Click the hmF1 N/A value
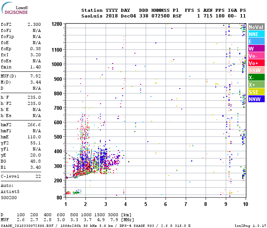Viewport: 267px width, 228px height. [x=37, y=131]
